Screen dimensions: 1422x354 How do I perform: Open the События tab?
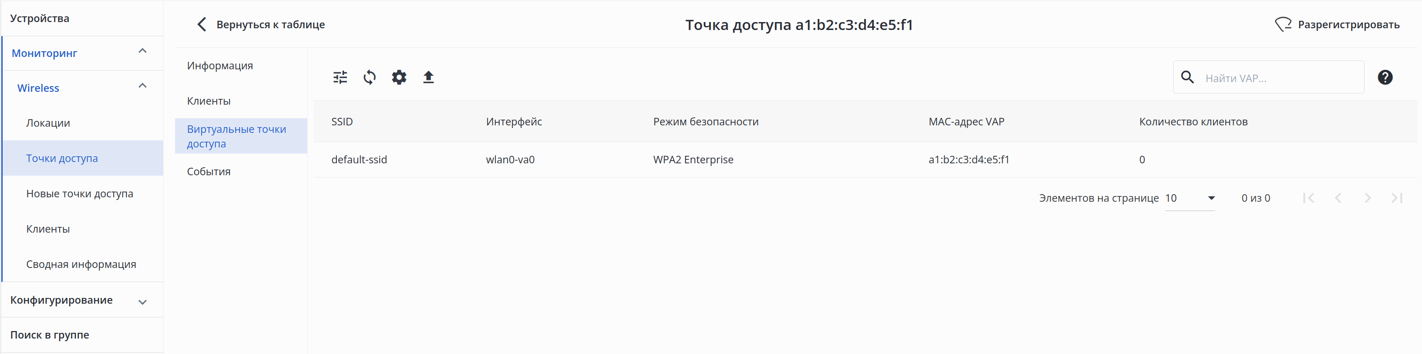(209, 172)
